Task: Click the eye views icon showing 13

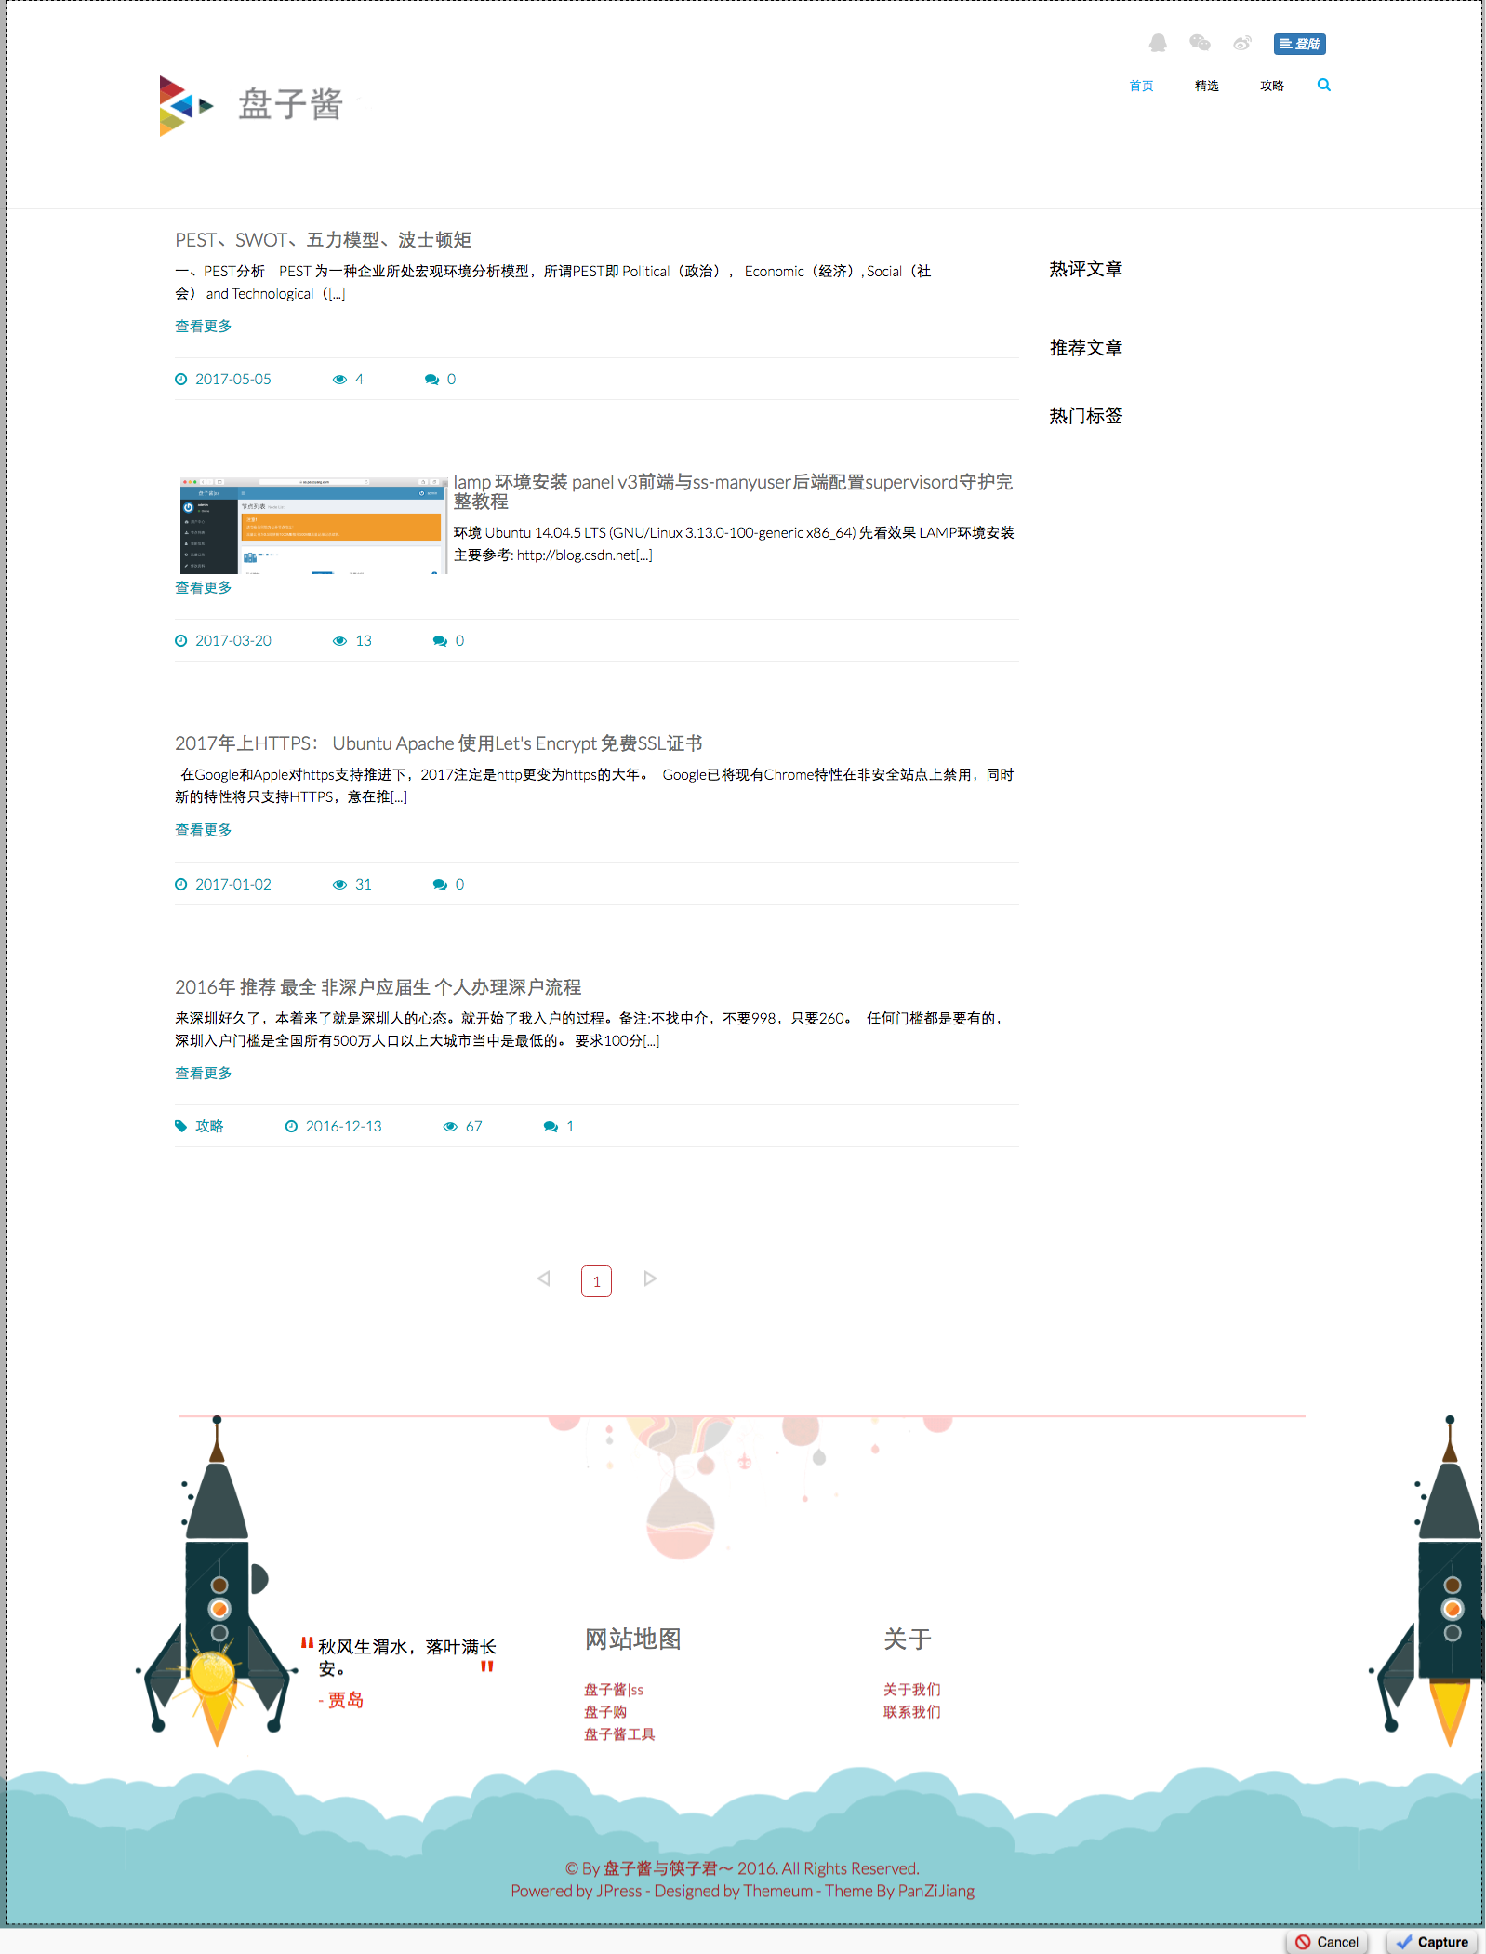Action: (339, 641)
